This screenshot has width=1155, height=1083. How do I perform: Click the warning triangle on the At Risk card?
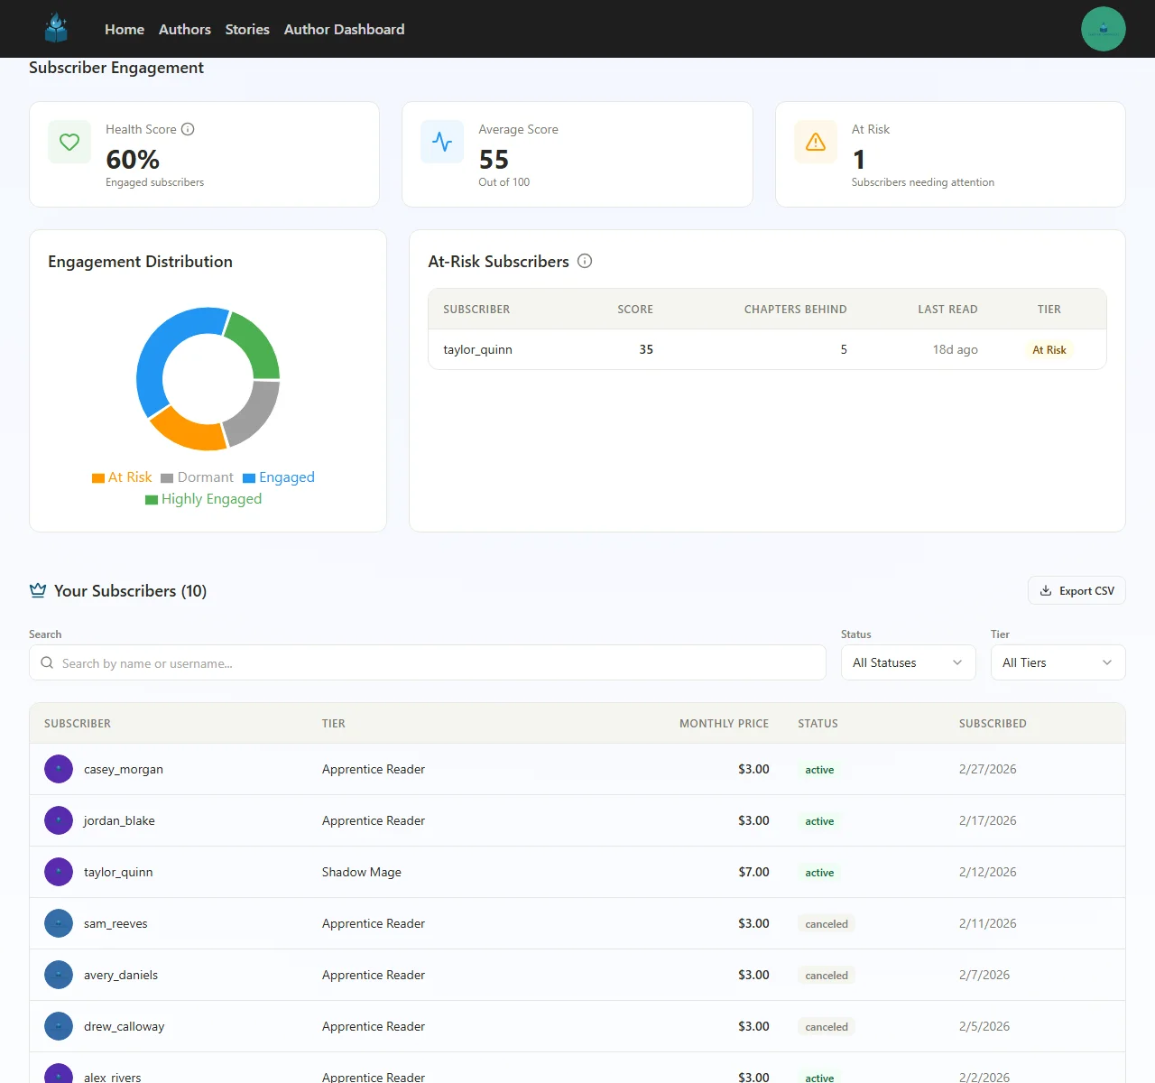point(815,142)
